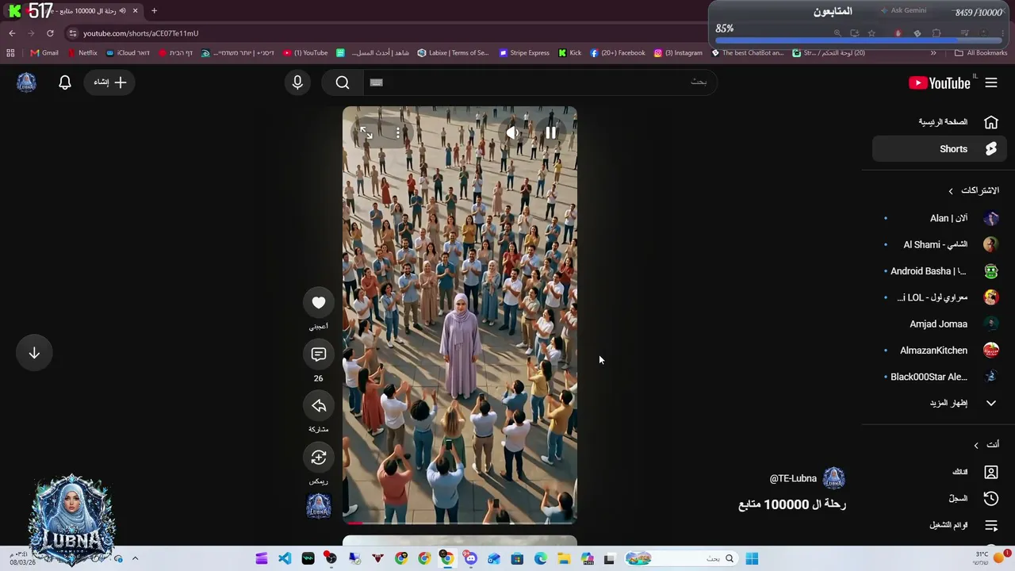The image size is (1015, 571).
Task: Open the comments showing 26
Action: point(319,354)
